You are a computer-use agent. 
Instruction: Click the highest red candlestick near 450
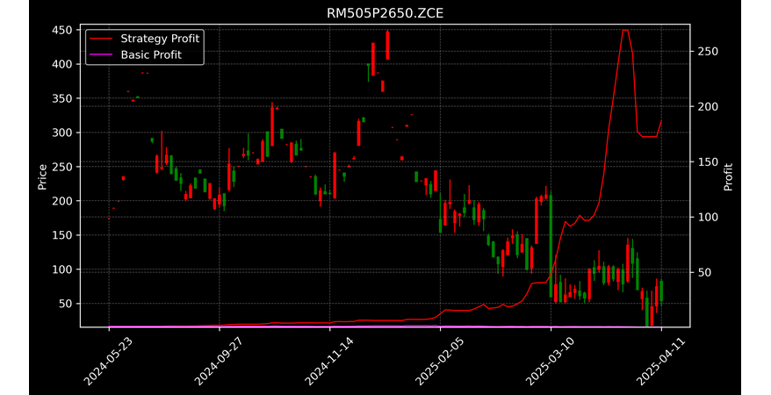(387, 45)
